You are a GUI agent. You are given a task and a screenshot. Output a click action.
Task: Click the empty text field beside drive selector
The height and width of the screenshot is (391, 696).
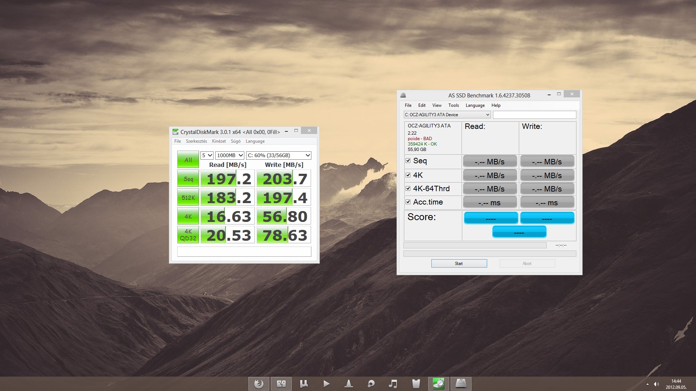point(534,115)
